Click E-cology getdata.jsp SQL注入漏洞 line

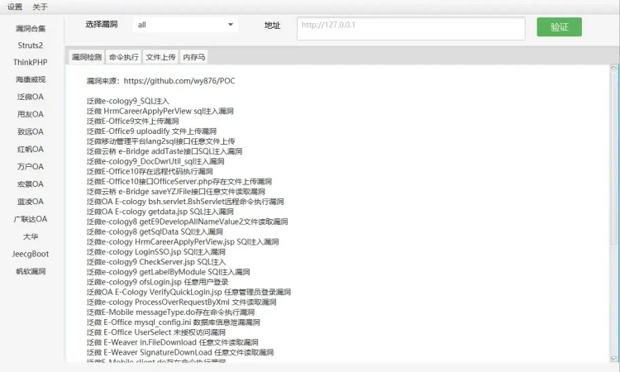click(x=160, y=212)
